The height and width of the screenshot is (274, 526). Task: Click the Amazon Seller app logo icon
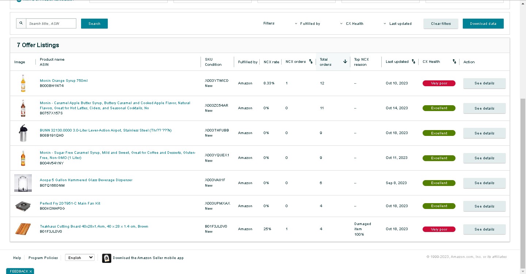(107, 258)
